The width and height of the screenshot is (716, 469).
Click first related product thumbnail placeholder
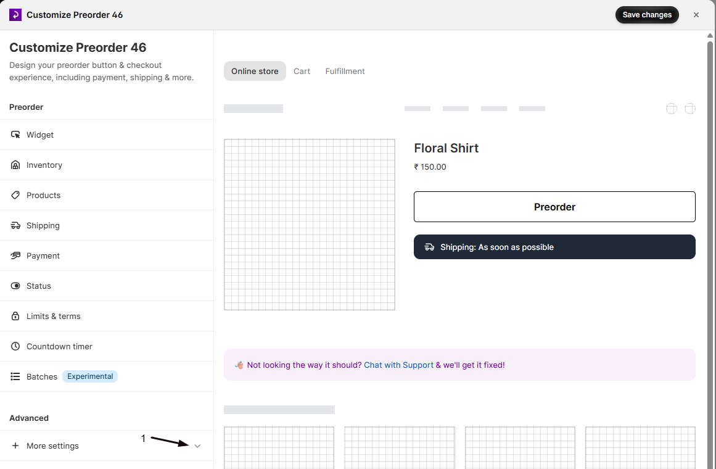click(x=279, y=447)
